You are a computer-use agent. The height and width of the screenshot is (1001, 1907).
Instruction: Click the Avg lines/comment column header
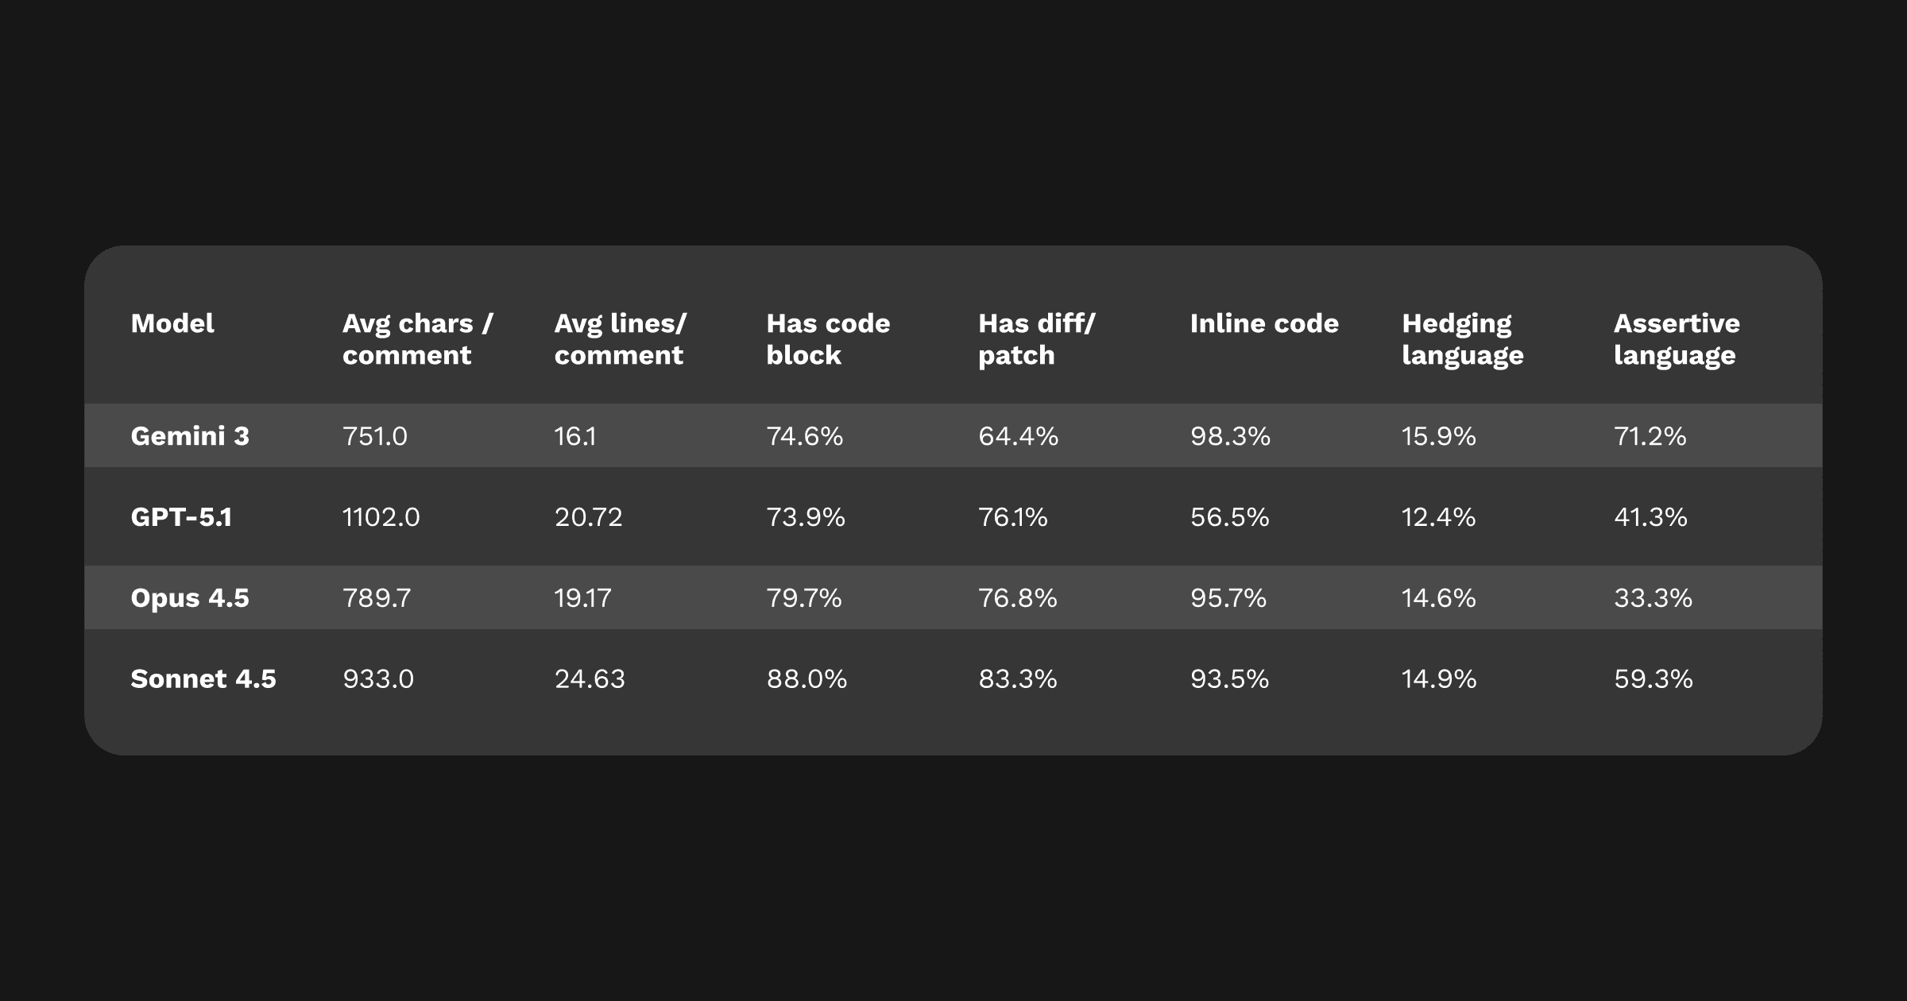[x=620, y=339]
